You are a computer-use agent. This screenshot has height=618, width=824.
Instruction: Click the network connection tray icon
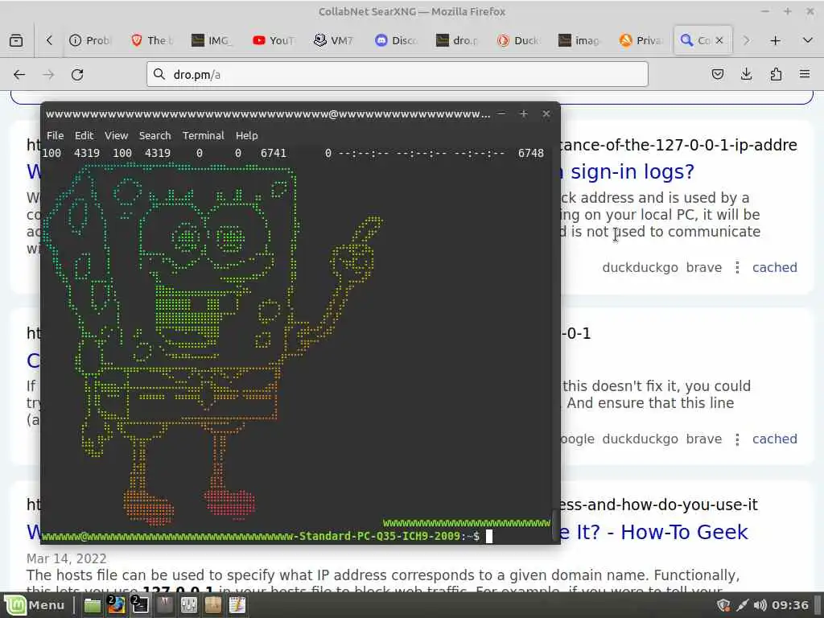[742, 605]
